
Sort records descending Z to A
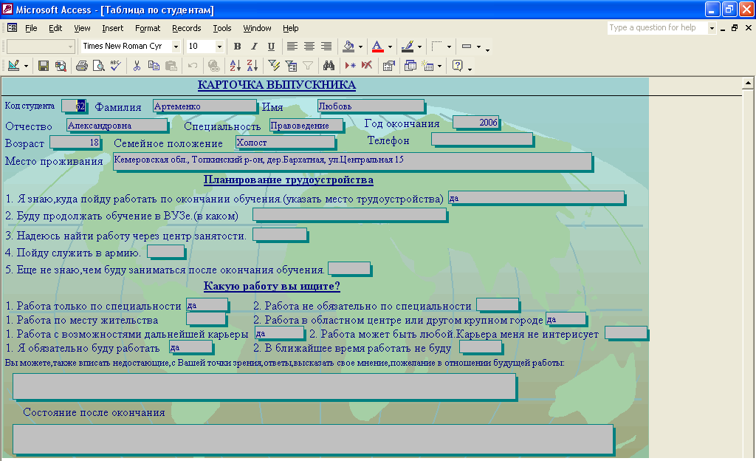pyautogui.click(x=253, y=66)
